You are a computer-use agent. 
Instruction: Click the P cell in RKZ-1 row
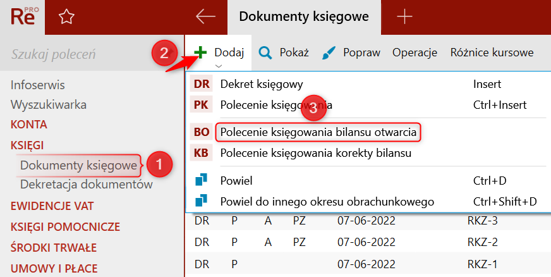[x=234, y=264]
